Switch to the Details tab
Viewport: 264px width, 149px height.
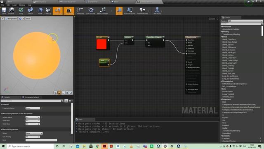7,97
